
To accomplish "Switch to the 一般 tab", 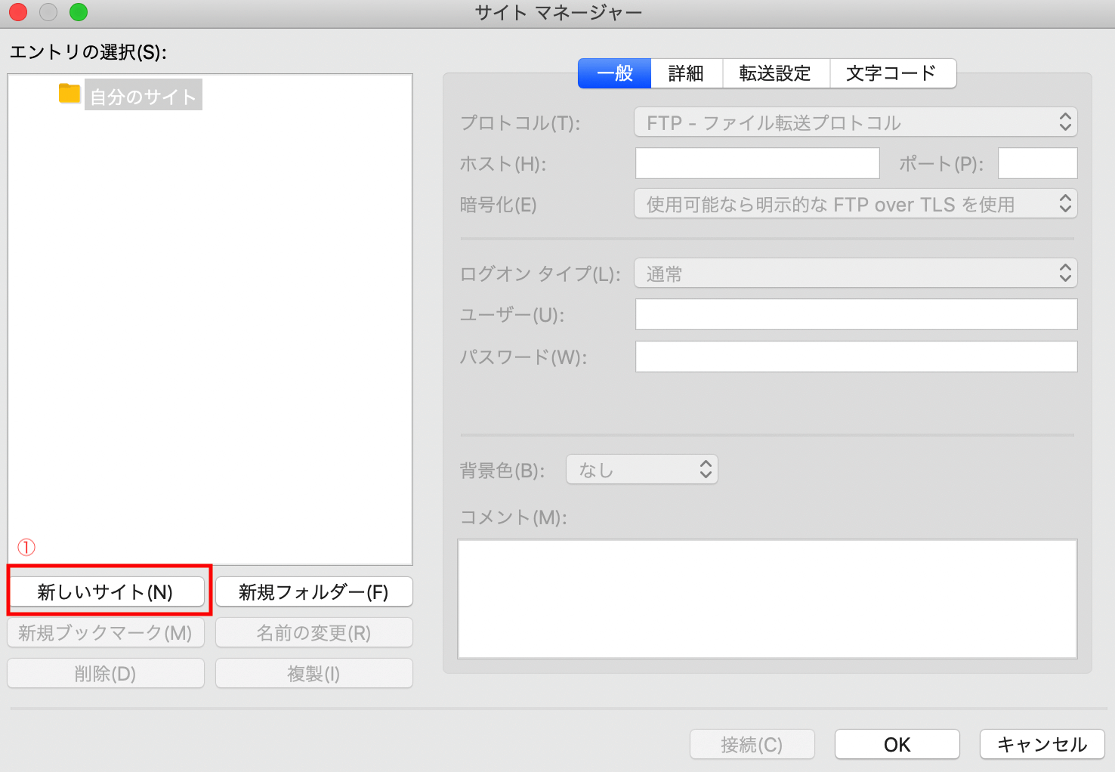I will tap(615, 73).
